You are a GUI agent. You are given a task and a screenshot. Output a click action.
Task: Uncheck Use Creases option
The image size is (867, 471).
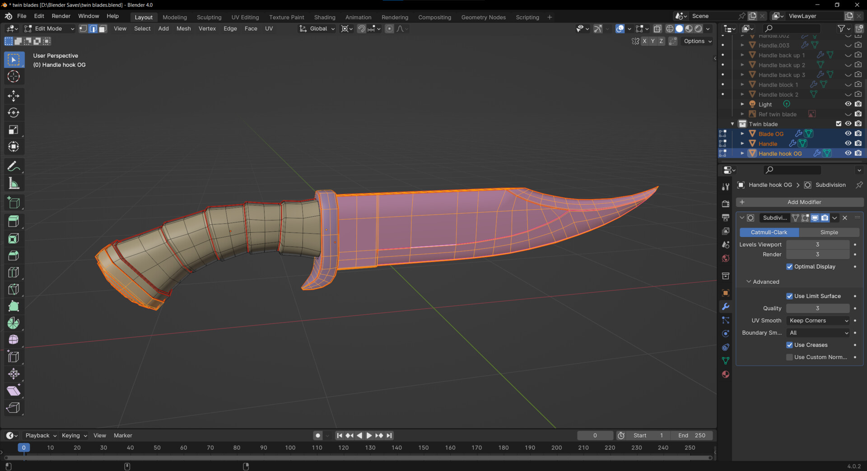tap(789, 345)
